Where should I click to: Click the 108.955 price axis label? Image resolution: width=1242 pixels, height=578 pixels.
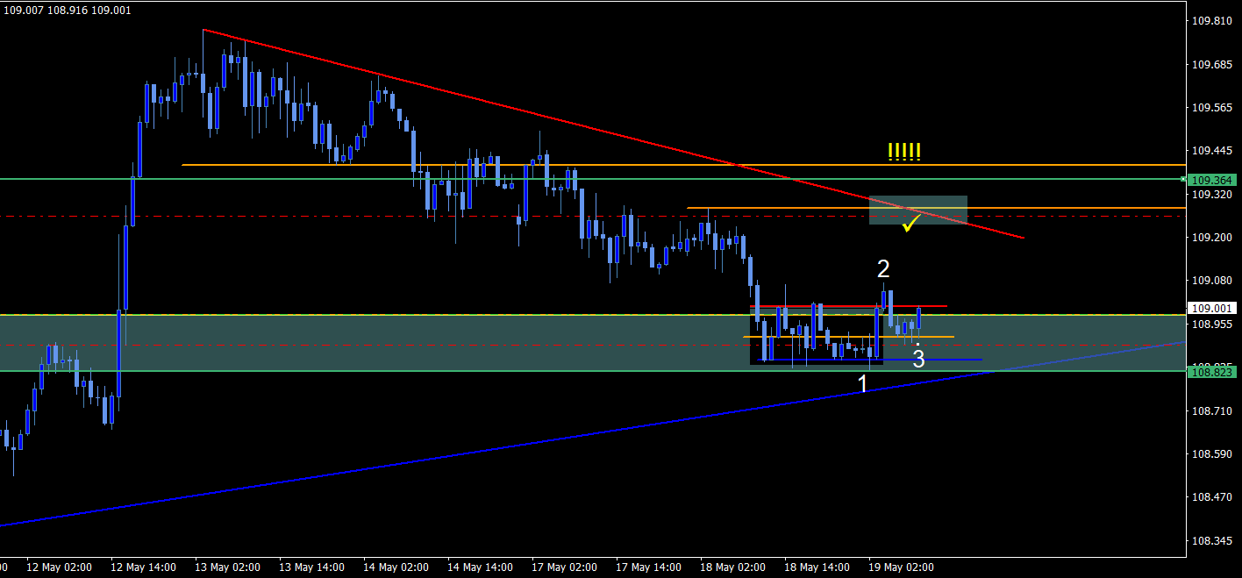point(1211,325)
